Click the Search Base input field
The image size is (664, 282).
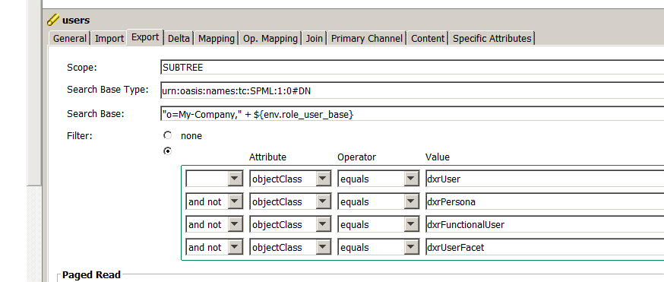[x=412, y=114]
